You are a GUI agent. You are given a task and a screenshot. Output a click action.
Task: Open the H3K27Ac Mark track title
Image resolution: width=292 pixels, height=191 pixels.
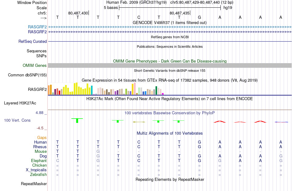point(170,99)
